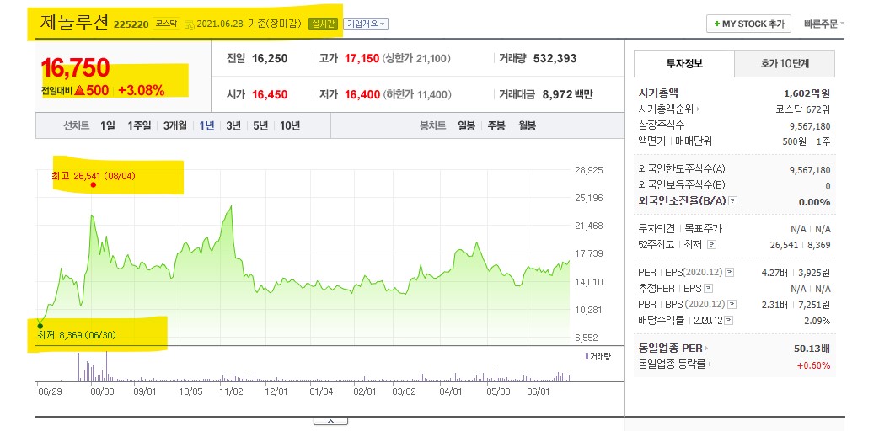Show the 월봉 candlestick chart

tap(527, 125)
